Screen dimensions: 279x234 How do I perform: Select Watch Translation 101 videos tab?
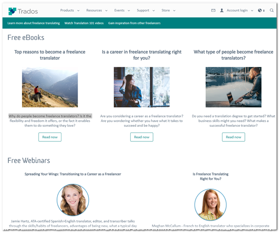coord(84,23)
